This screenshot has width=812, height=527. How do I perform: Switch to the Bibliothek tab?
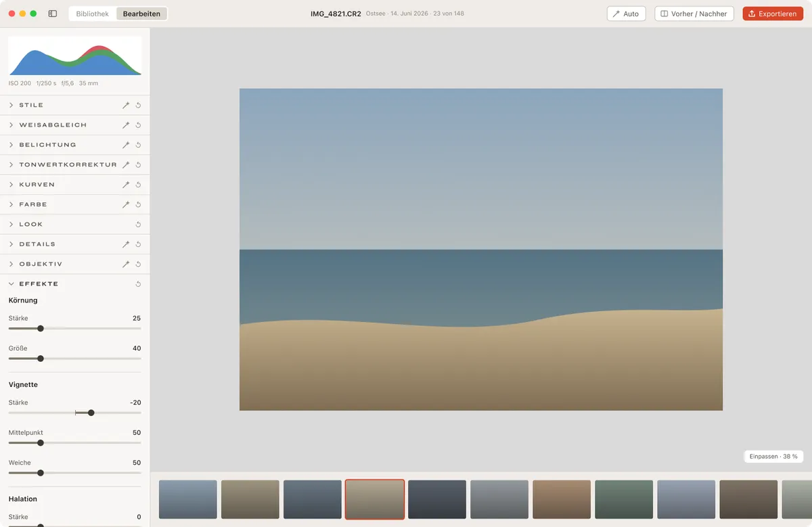pos(93,14)
